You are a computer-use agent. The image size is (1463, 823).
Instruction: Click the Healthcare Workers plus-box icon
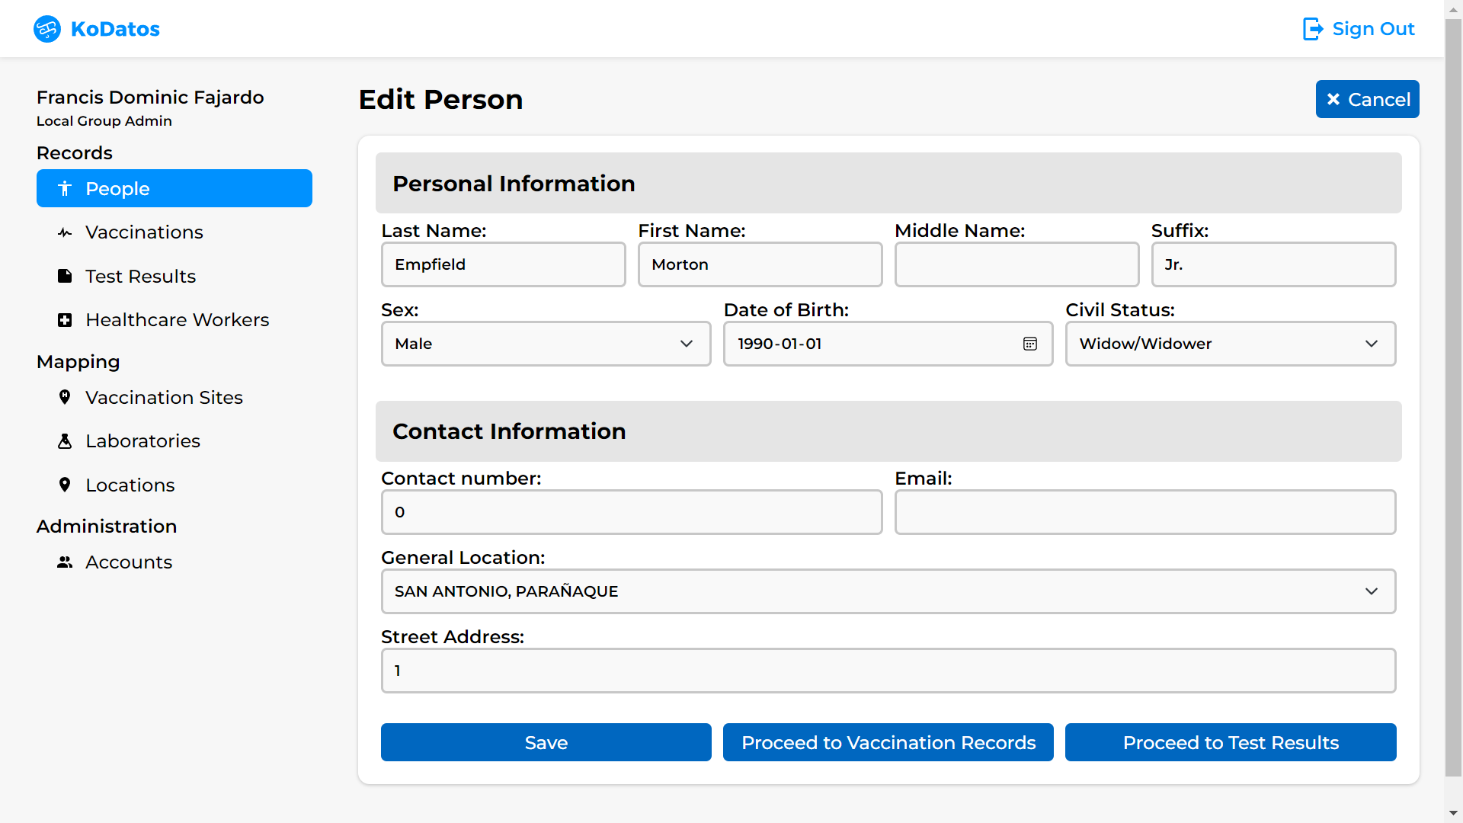tap(65, 320)
